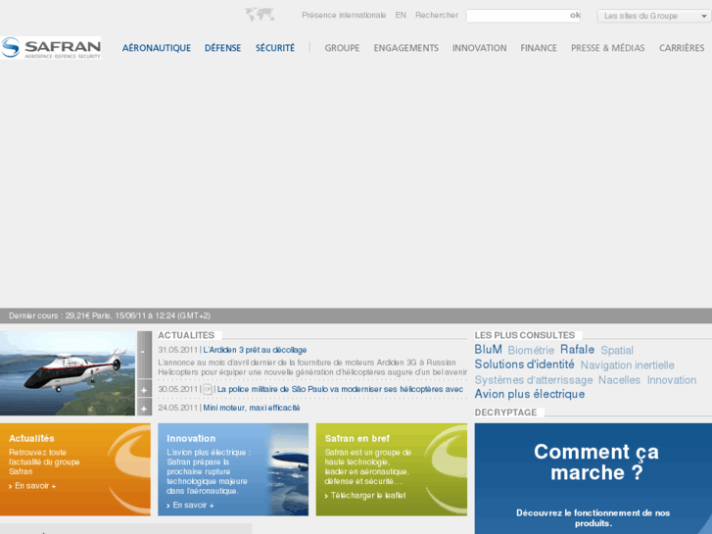Click the stock price ticker text

[x=110, y=316]
